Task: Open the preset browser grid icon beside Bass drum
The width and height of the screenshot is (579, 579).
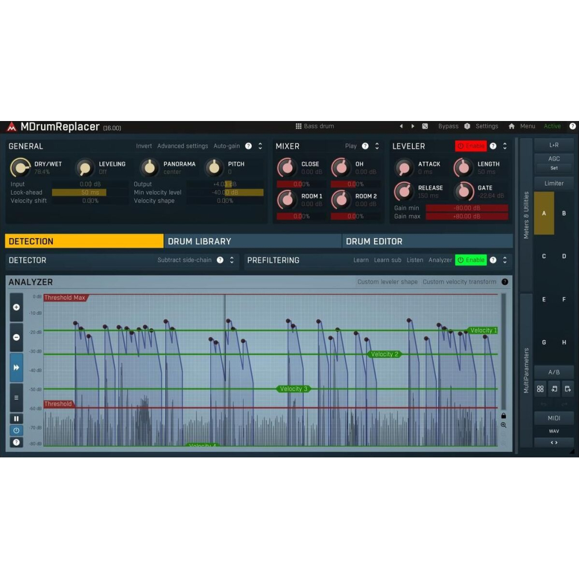Action: point(299,126)
